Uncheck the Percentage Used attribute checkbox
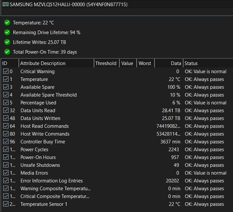233x212 pixels. 6,102
